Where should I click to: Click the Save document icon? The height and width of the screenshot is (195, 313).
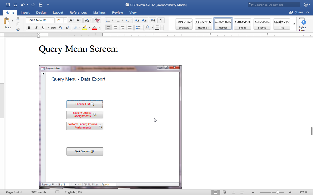[x=15, y=5]
